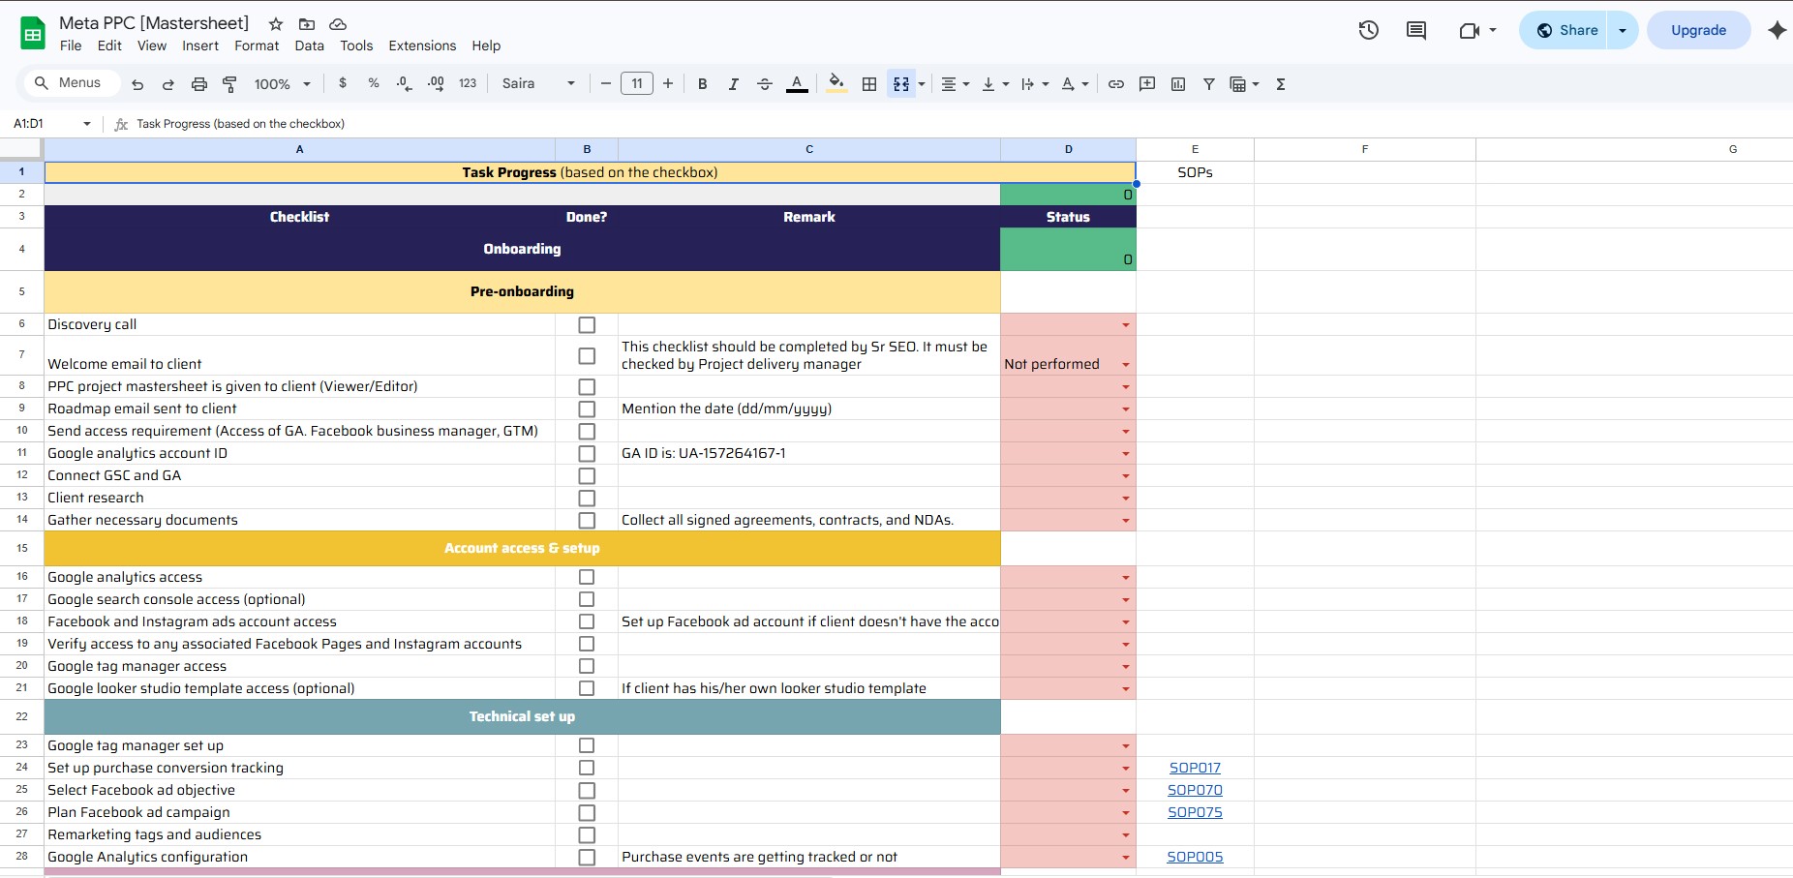This screenshot has height=878, width=1793.
Task: Toggle bold formatting
Action: point(703,84)
